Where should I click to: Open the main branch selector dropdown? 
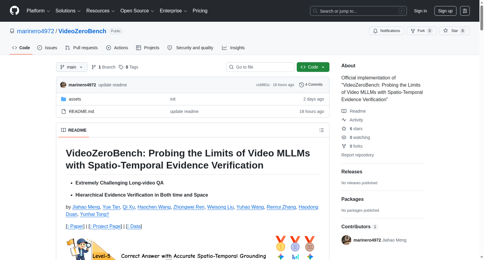click(x=72, y=67)
